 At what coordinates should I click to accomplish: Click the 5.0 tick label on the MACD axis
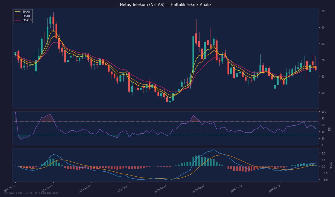pos(324,153)
